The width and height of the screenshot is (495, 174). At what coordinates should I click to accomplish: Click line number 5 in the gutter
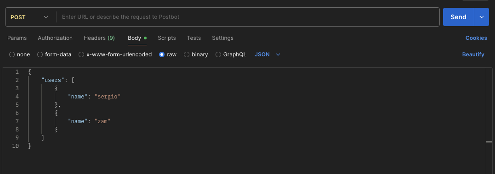[17, 105]
